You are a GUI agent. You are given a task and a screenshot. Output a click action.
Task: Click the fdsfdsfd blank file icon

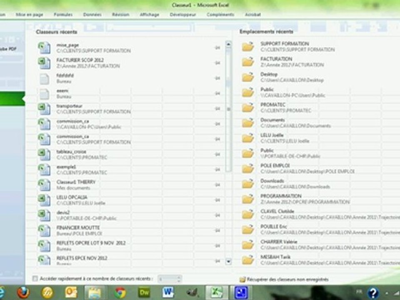[45, 79]
